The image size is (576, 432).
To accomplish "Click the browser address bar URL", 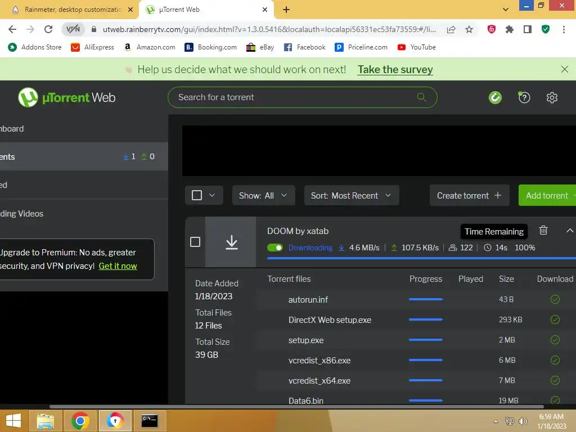I will (269, 29).
